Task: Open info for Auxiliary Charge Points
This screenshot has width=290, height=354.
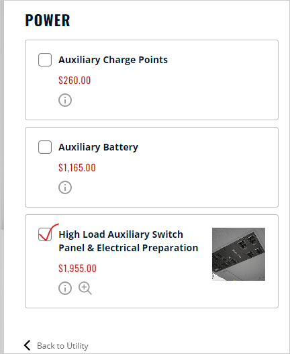Action: (65, 100)
